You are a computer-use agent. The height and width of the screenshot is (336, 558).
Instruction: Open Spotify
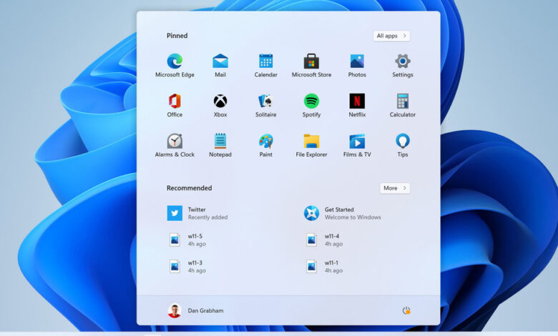pos(311,102)
